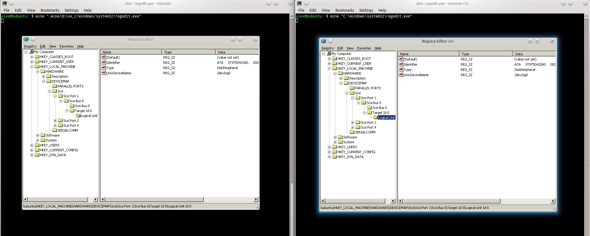Click the Konsole terminal icon in first title bar
590x236 pixels.
pos(5,3)
